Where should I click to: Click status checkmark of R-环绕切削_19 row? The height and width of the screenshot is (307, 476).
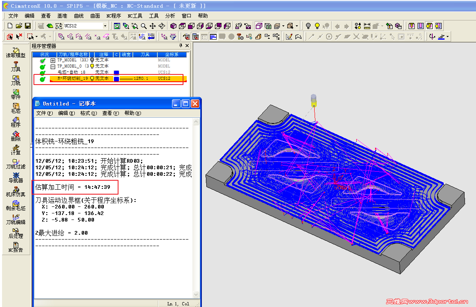coord(42,79)
